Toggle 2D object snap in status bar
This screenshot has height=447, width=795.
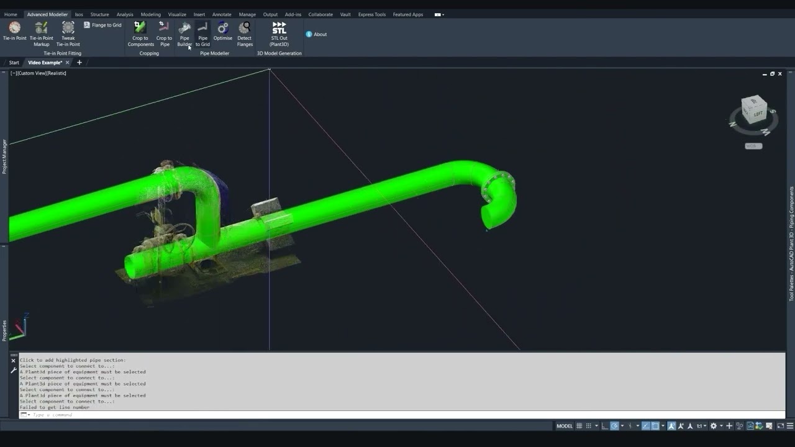[x=655, y=426]
